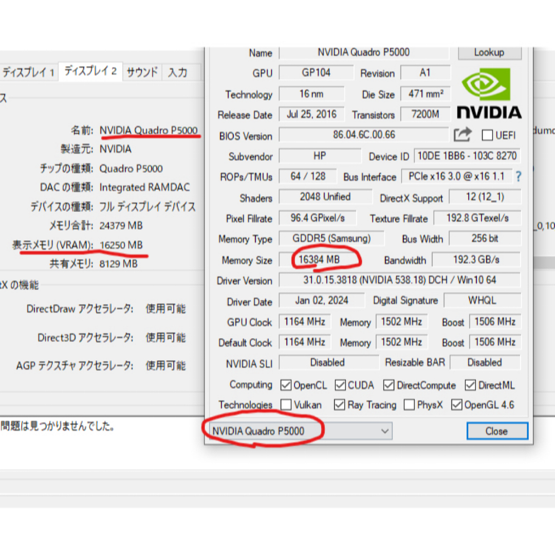
Task: Click the Release Date field Jul 25, 2016
Action: pyautogui.click(x=311, y=114)
